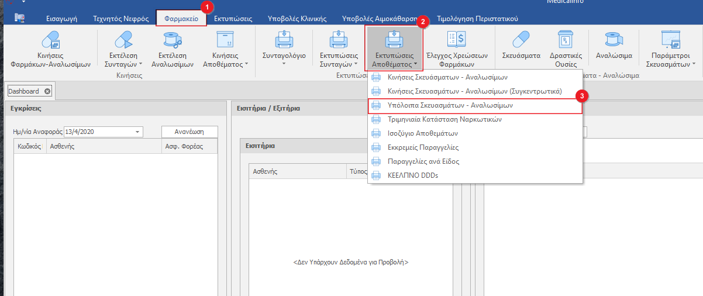Open Έλεγχος Χρεώσεων Φαρμάκων icon
The image size is (703, 296).
click(x=456, y=41)
